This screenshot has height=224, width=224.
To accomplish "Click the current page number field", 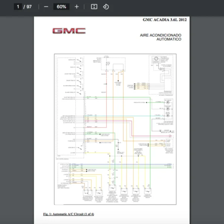I will point(18,7).
